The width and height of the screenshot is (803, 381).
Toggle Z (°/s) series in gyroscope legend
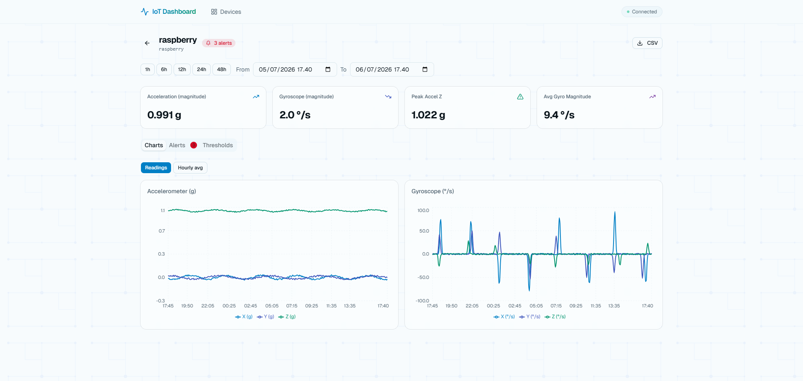(555, 317)
